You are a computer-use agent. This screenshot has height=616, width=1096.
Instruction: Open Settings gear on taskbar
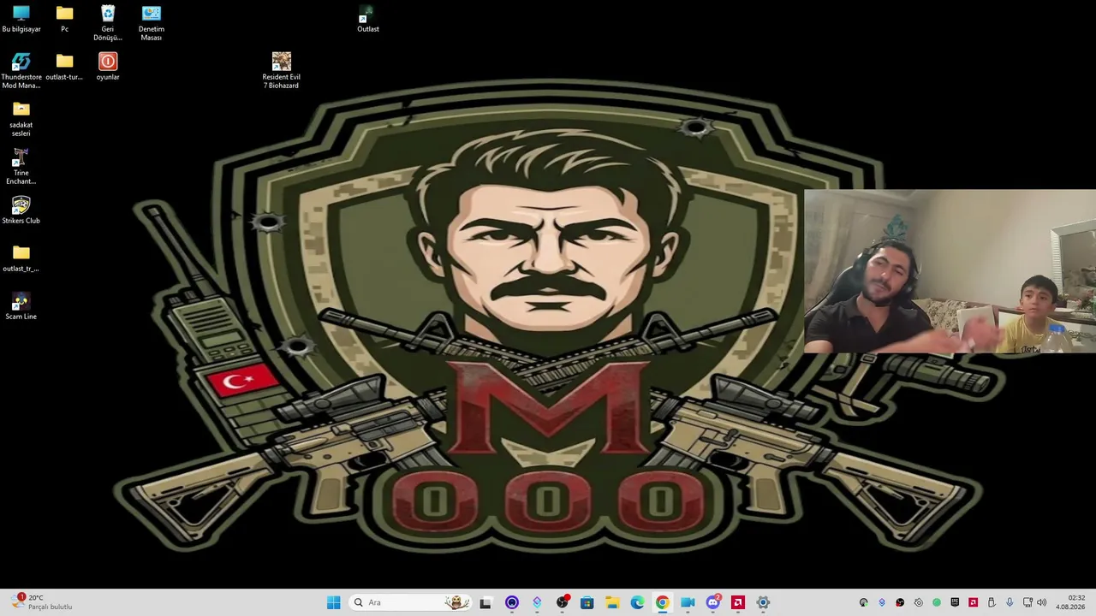[763, 602]
